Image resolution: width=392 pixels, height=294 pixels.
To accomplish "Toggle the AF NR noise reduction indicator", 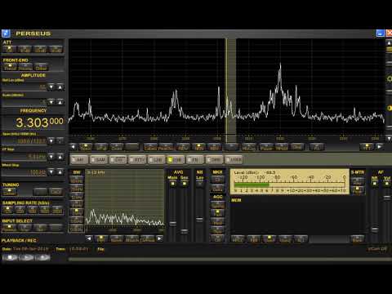I will click(375, 184).
